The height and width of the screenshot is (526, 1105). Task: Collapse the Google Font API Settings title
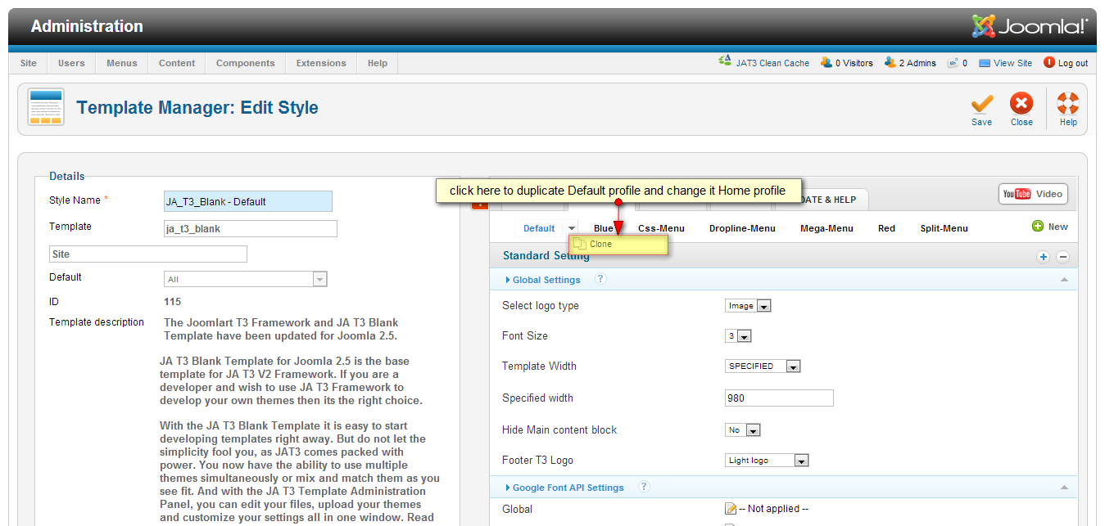(568, 488)
